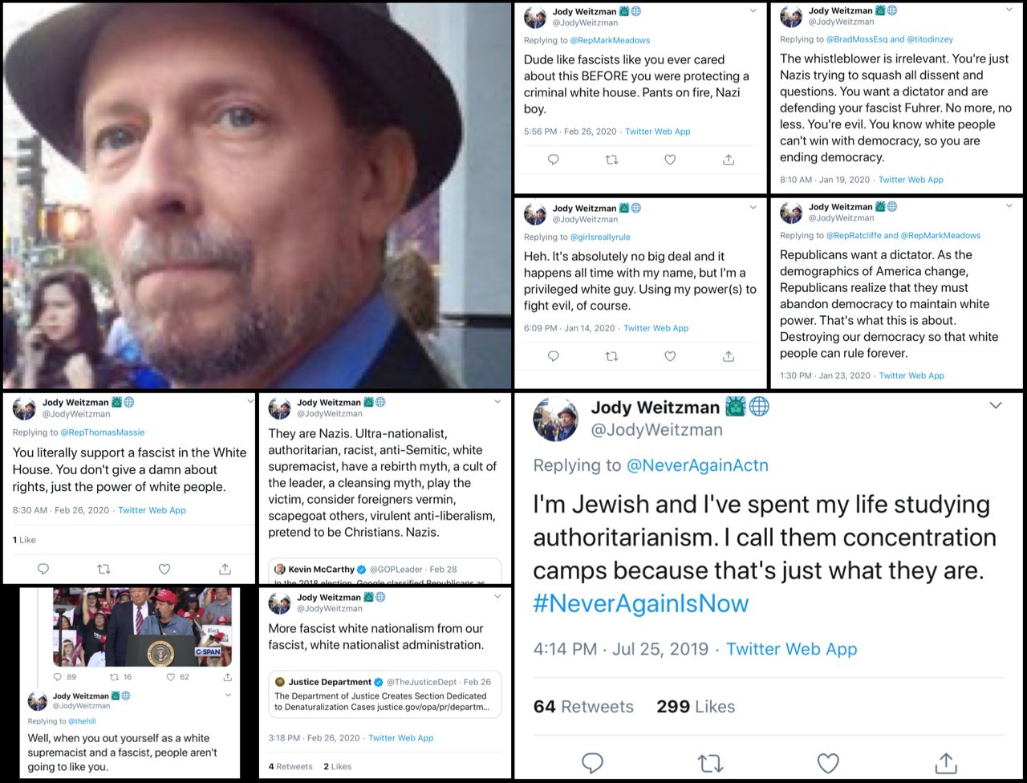The height and width of the screenshot is (783, 1027).
Task: Click retweet icon on the NeverAgainActn tweet
Action: [710, 762]
